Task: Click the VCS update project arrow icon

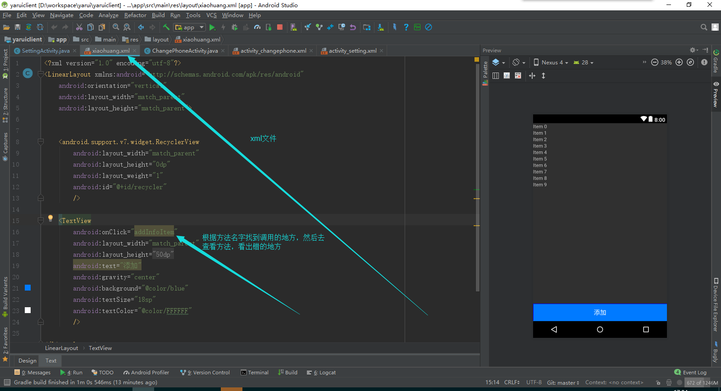Action: pos(308,27)
